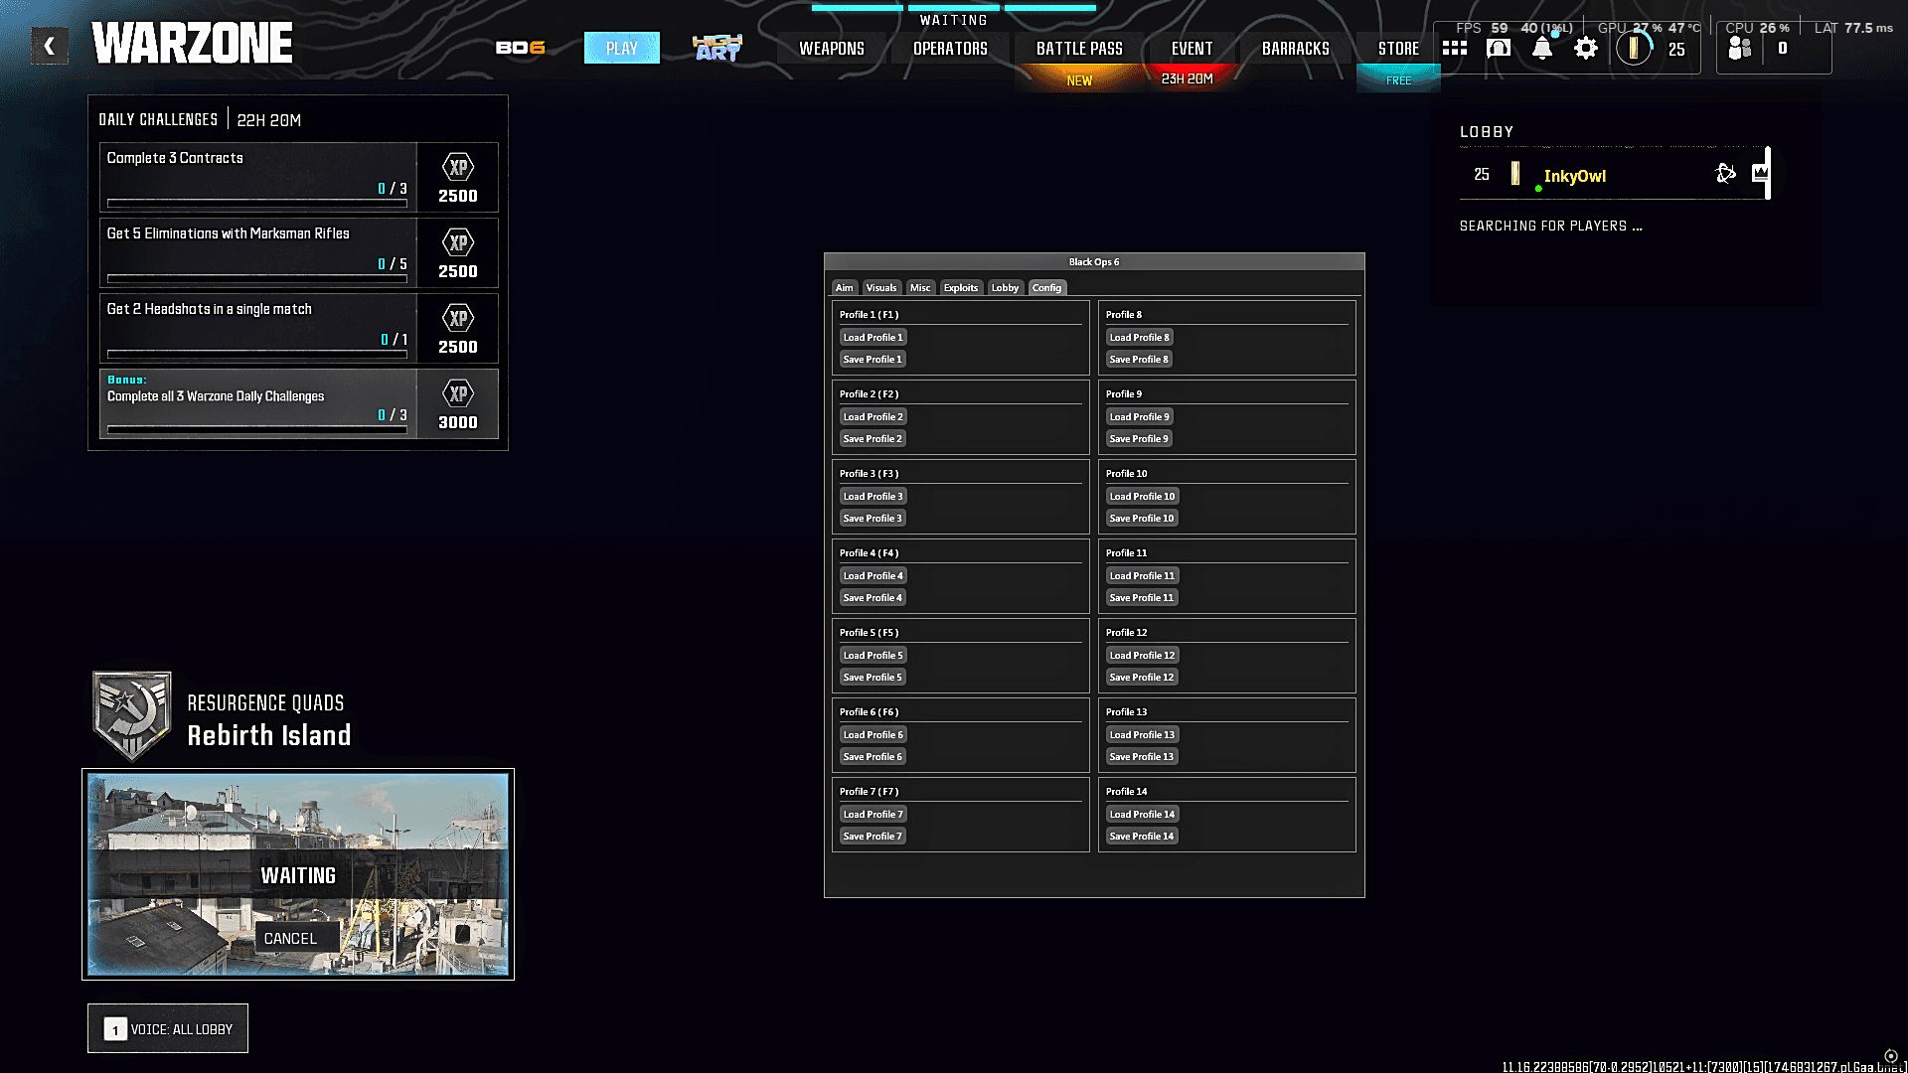This screenshot has height=1073, width=1908.
Task: Open the High Art event icon
Action: [x=717, y=48]
